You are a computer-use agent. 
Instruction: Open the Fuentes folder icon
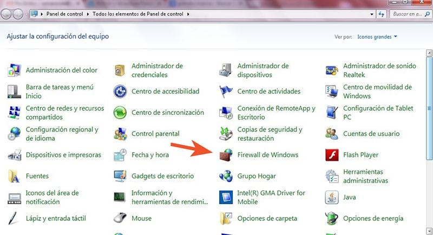pyautogui.click(x=14, y=176)
